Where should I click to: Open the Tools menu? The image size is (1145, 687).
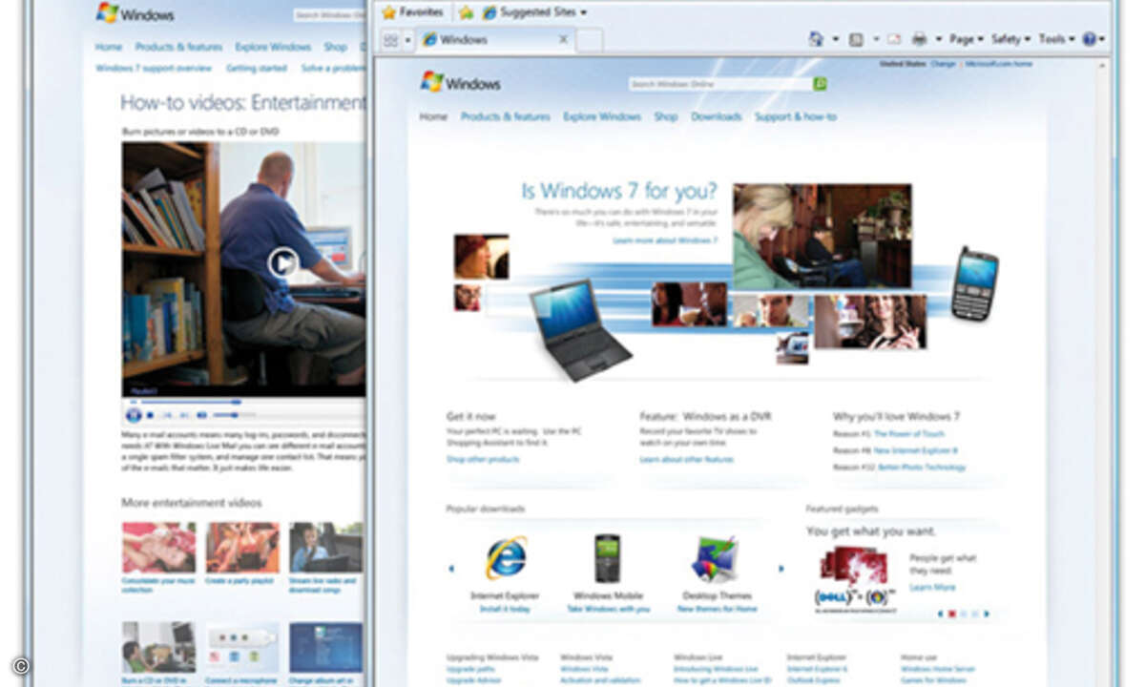coord(1057,39)
